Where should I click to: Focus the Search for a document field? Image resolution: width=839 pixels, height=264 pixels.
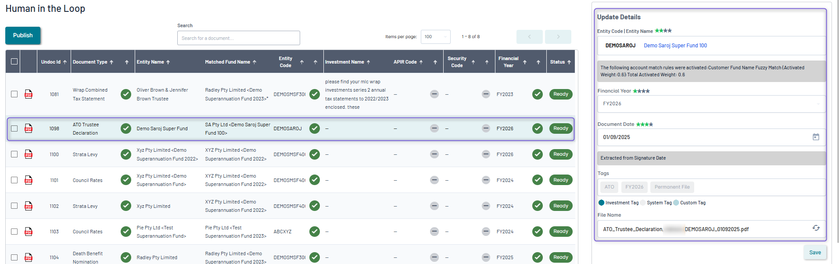click(239, 38)
